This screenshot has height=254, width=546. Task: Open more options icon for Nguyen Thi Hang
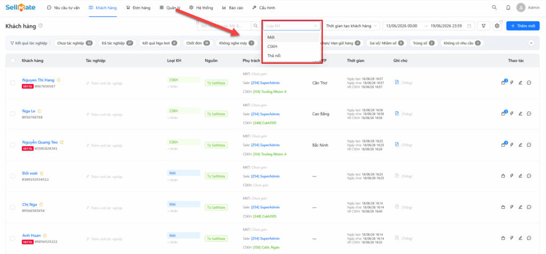(529, 82)
